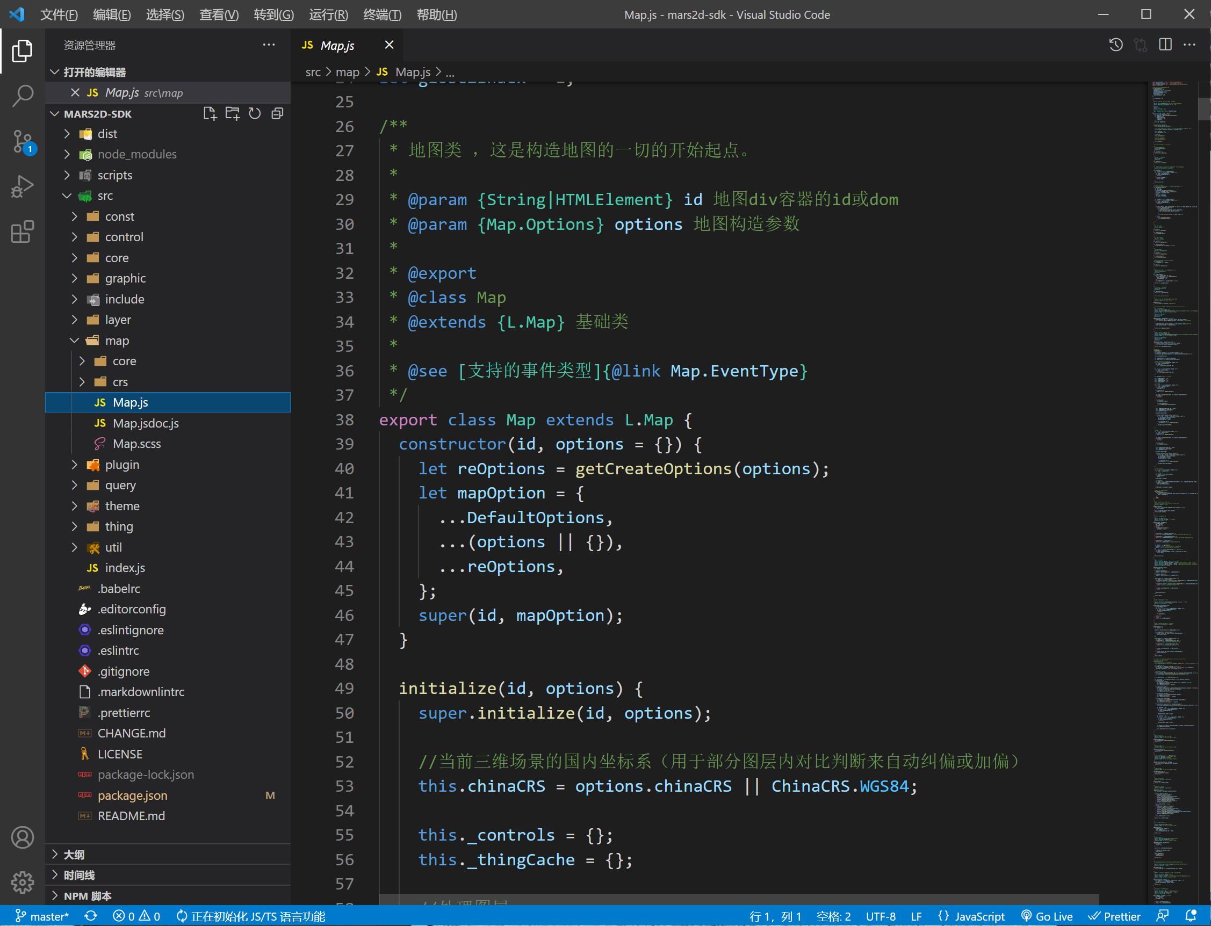Open the file timeline history icon
This screenshot has height=926, width=1211.
tap(1116, 45)
